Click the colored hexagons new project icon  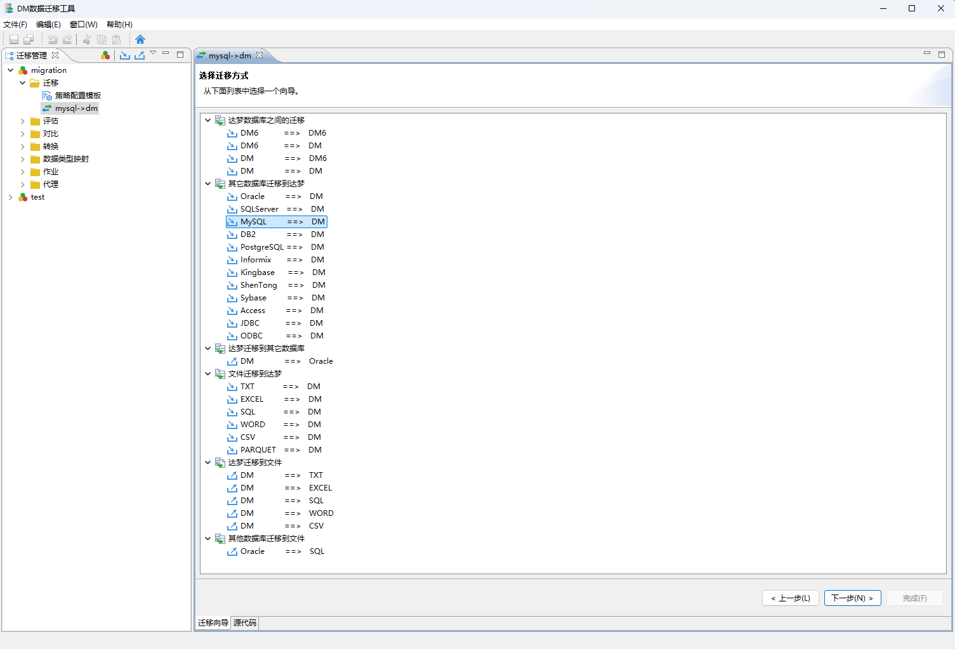105,55
